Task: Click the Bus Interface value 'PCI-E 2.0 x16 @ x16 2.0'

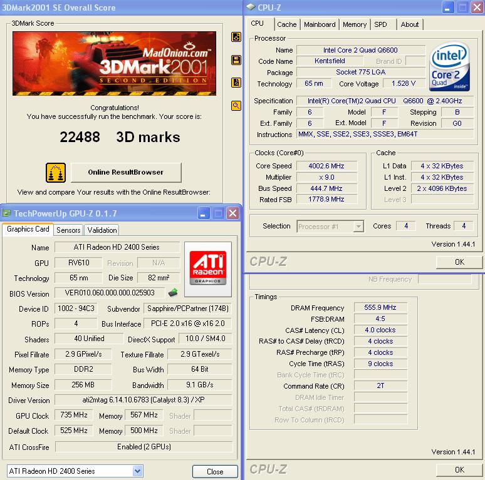Action: [x=188, y=324]
